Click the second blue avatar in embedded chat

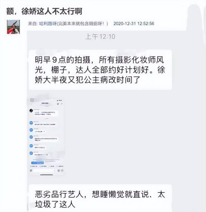point(31,130)
